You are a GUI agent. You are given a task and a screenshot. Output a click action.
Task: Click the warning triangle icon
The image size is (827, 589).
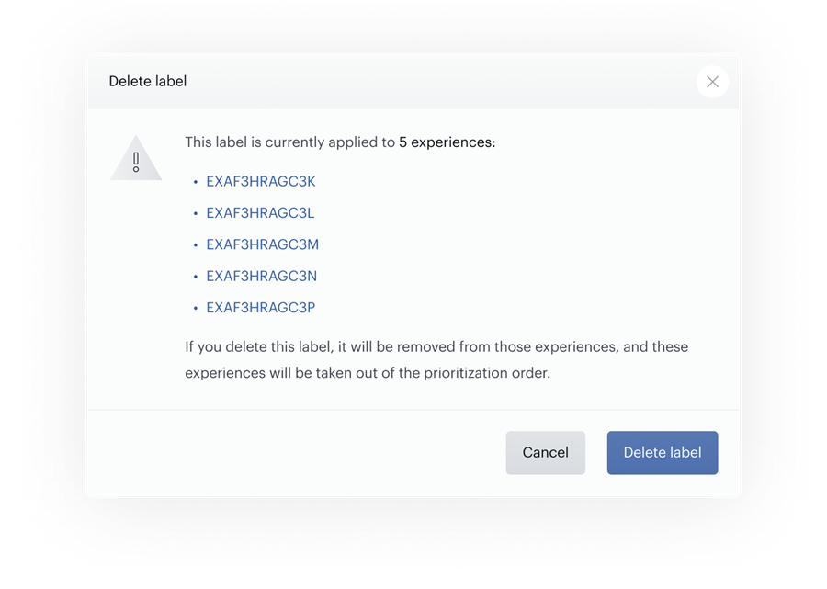[x=136, y=158]
